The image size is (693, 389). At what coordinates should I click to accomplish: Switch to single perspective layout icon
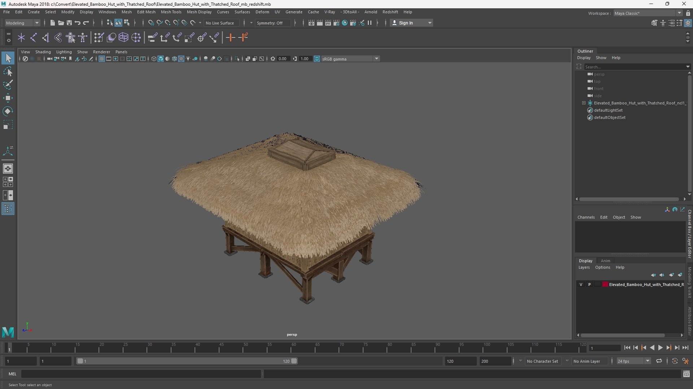(x=8, y=168)
